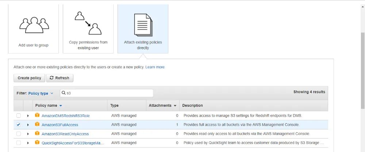Click AWS managed type in AmazonS3ReadOnlyAccess row
The image size is (365, 152).
click(x=124, y=134)
